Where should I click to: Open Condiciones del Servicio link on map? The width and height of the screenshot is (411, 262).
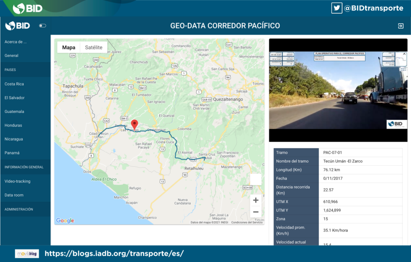coord(247,222)
